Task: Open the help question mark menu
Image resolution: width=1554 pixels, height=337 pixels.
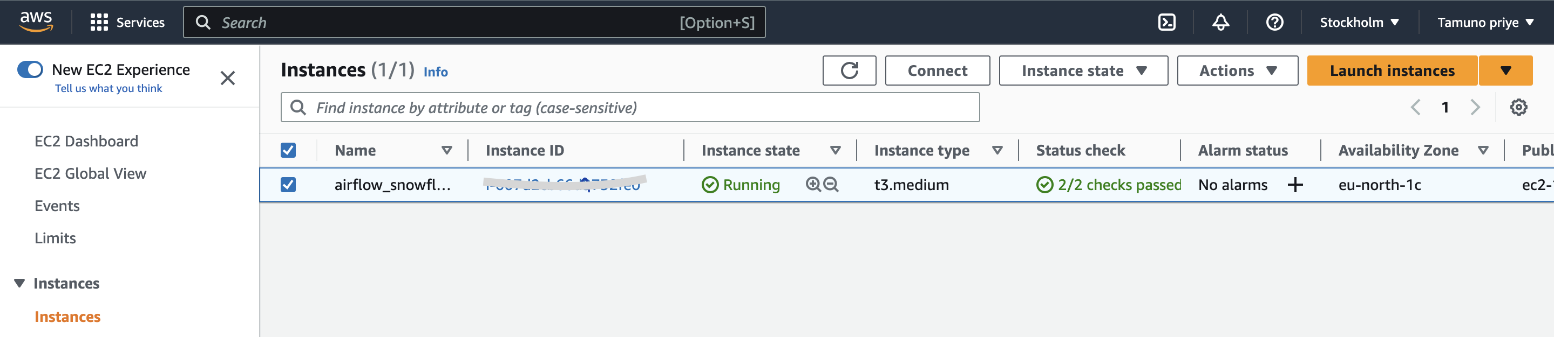Action: click(1275, 22)
